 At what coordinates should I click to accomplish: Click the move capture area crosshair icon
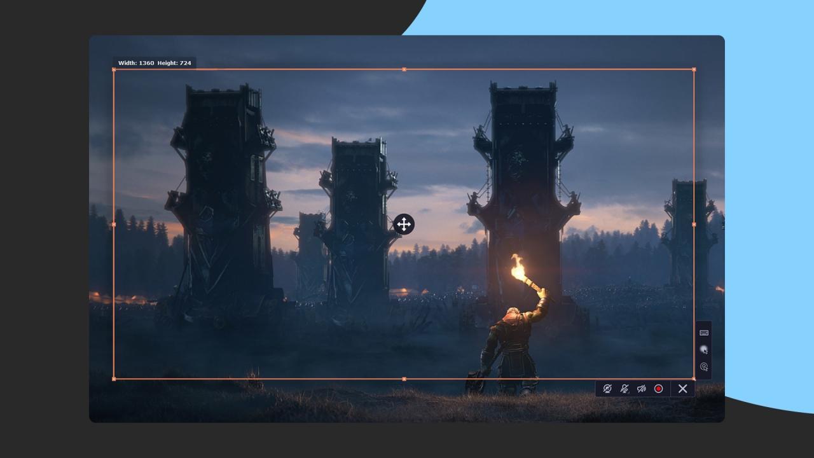(404, 225)
